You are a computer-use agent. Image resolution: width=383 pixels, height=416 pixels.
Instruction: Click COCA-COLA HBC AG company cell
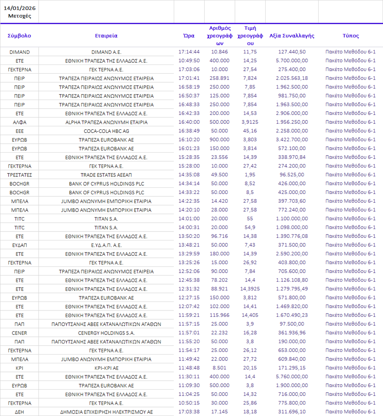click(x=106, y=131)
